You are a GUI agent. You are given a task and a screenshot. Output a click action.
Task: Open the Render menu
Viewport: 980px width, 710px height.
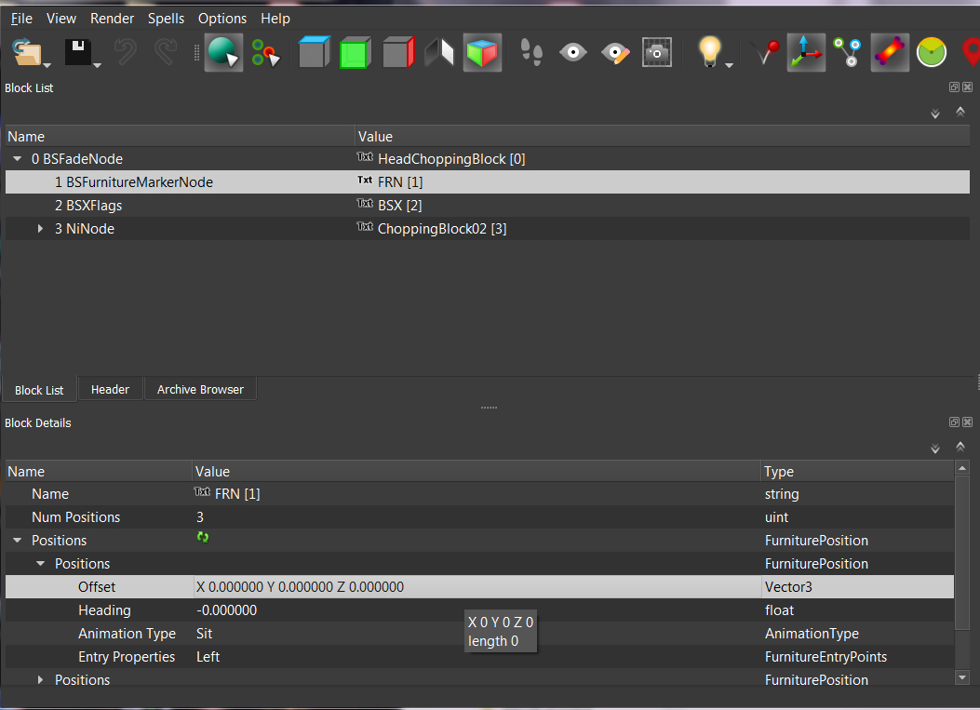(112, 19)
